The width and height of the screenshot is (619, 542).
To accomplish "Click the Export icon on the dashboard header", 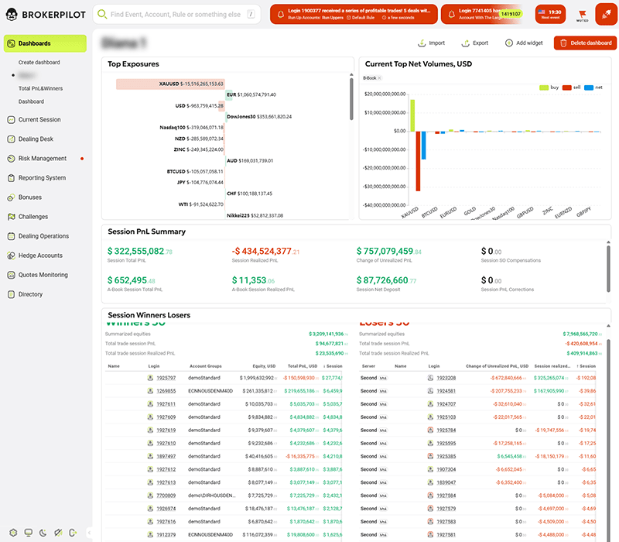I will [x=467, y=43].
